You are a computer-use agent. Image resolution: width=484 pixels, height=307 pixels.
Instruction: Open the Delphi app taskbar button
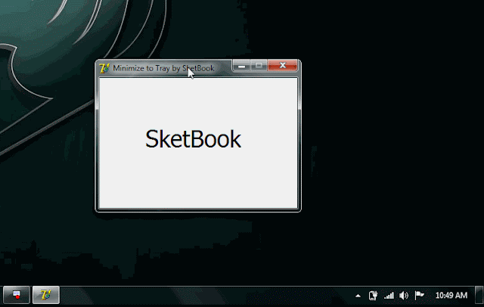coord(46,295)
